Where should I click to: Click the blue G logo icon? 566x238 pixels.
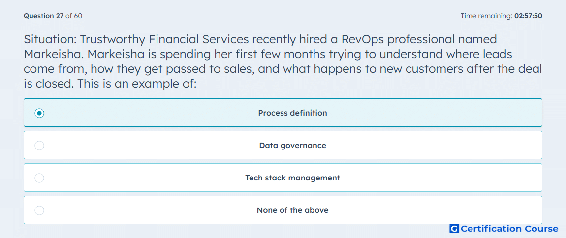click(x=454, y=229)
